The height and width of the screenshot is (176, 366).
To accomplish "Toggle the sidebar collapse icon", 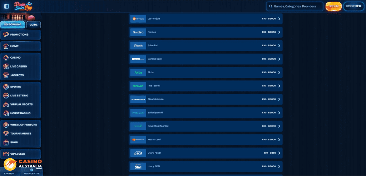I will point(6,6).
